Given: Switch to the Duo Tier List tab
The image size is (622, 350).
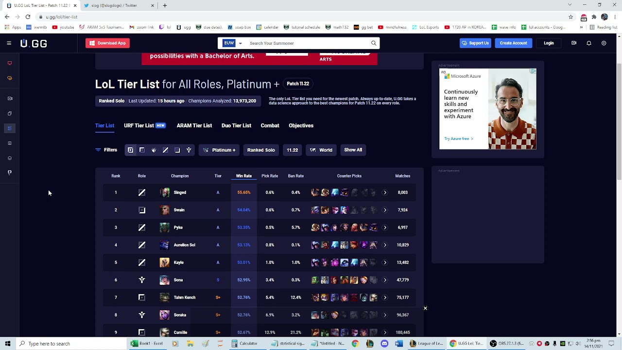Looking at the screenshot, I should (x=236, y=125).
